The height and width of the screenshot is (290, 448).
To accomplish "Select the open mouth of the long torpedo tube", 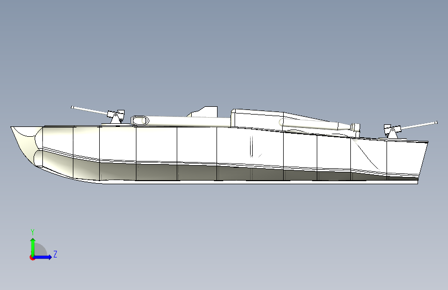I will pos(140,120).
